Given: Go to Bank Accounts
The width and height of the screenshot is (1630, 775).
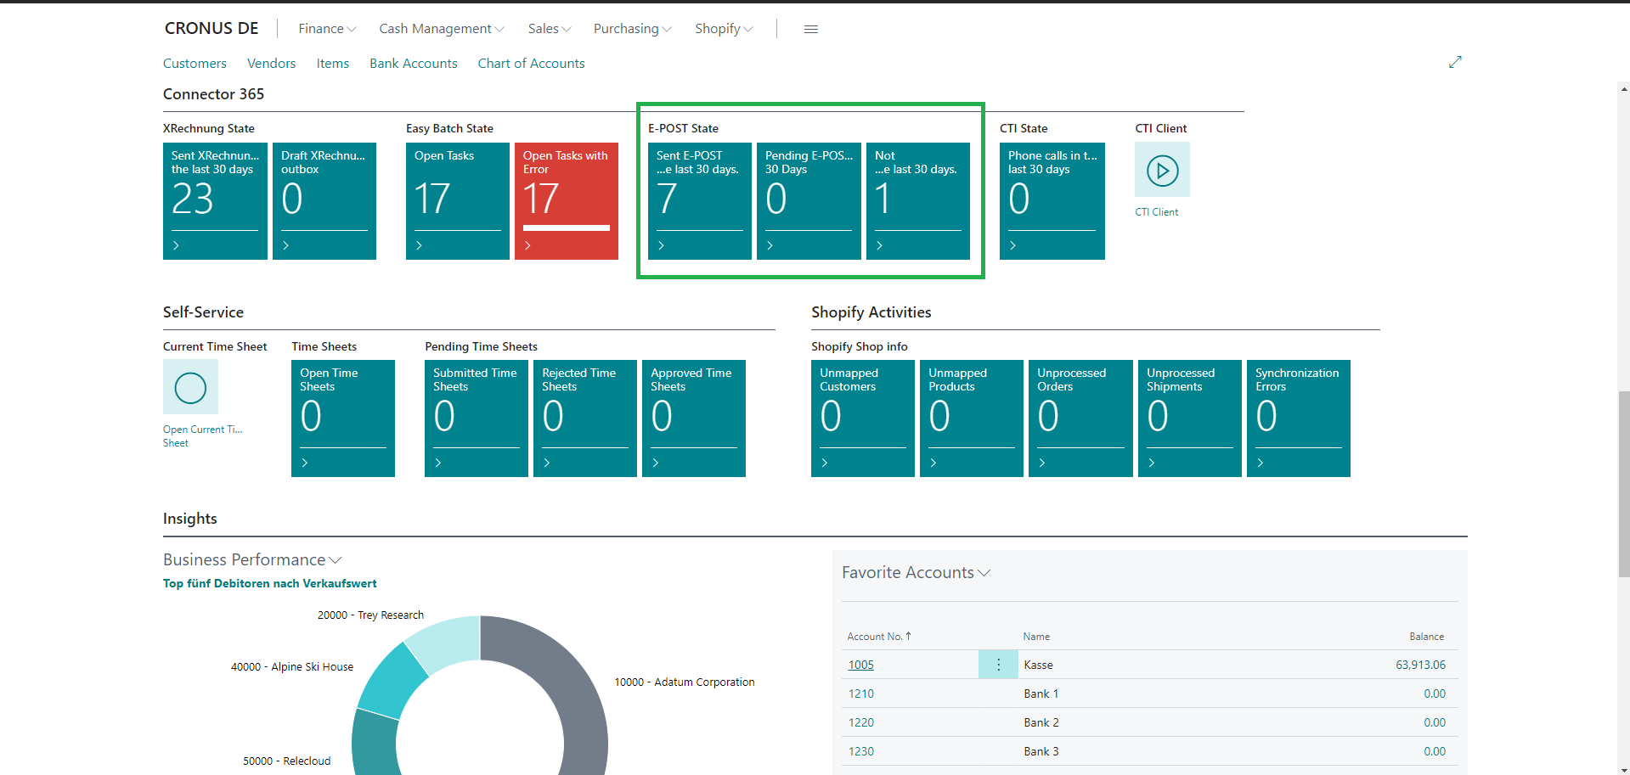Looking at the screenshot, I should click(x=413, y=64).
